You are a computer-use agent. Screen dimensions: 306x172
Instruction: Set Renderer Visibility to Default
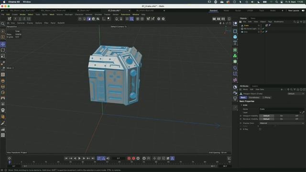pos(266,119)
